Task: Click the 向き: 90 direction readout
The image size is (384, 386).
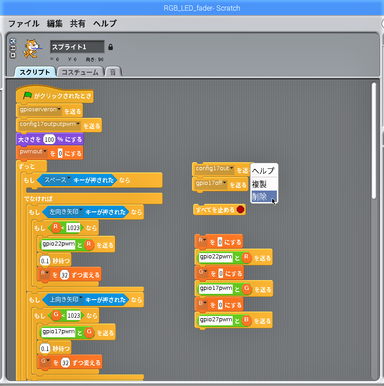Action: 95,59
